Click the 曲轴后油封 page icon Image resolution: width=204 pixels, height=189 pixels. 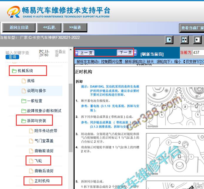[31, 171]
